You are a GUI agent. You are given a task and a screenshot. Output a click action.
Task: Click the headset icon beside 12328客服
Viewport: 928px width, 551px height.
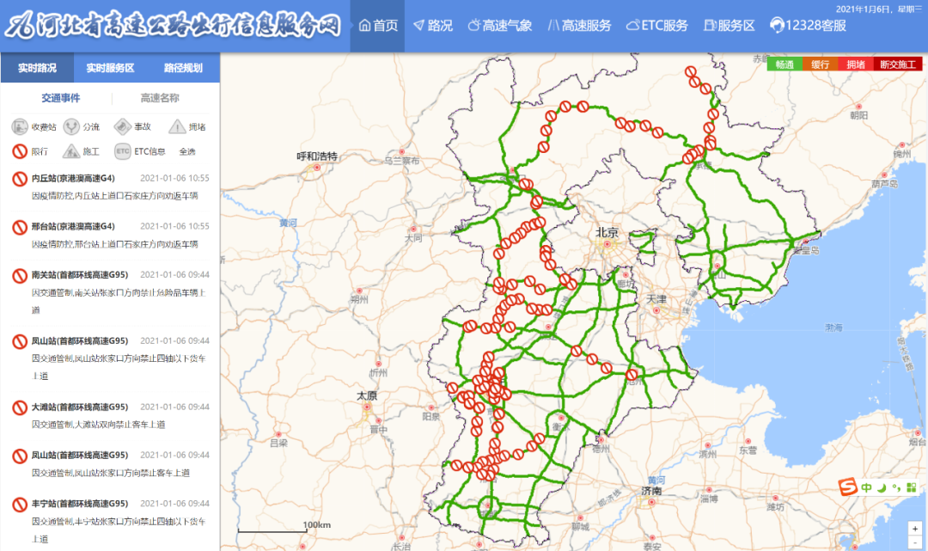pyautogui.click(x=777, y=26)
